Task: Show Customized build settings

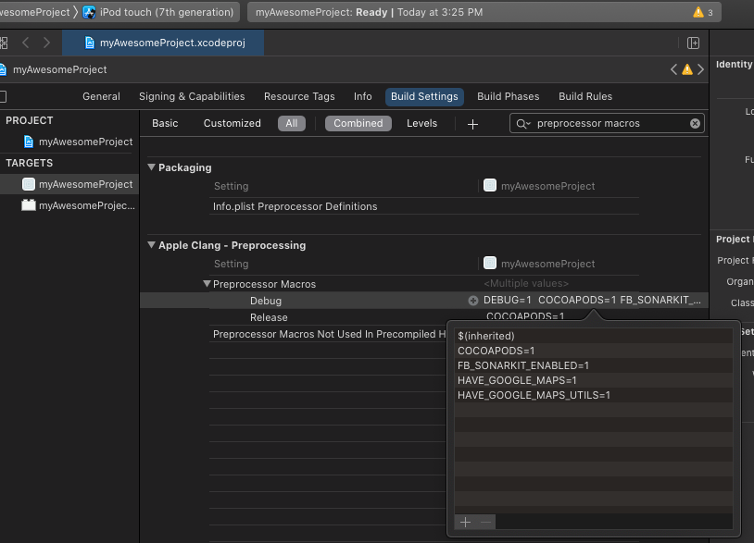Action: pyautogui.click(x=232, y=123)
